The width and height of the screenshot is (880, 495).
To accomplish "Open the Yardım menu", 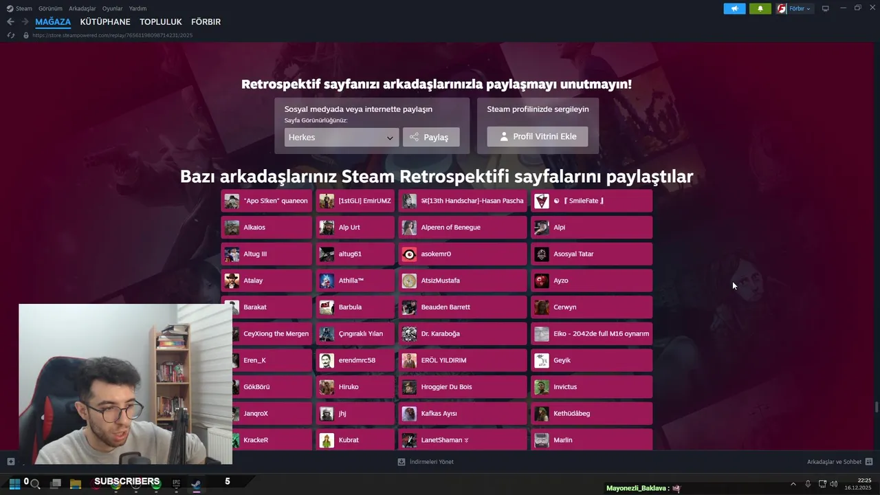I will point(137,8).
